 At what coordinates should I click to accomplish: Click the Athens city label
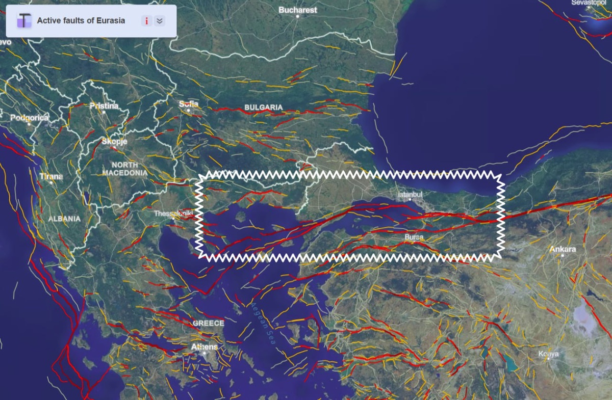point(204,347)
